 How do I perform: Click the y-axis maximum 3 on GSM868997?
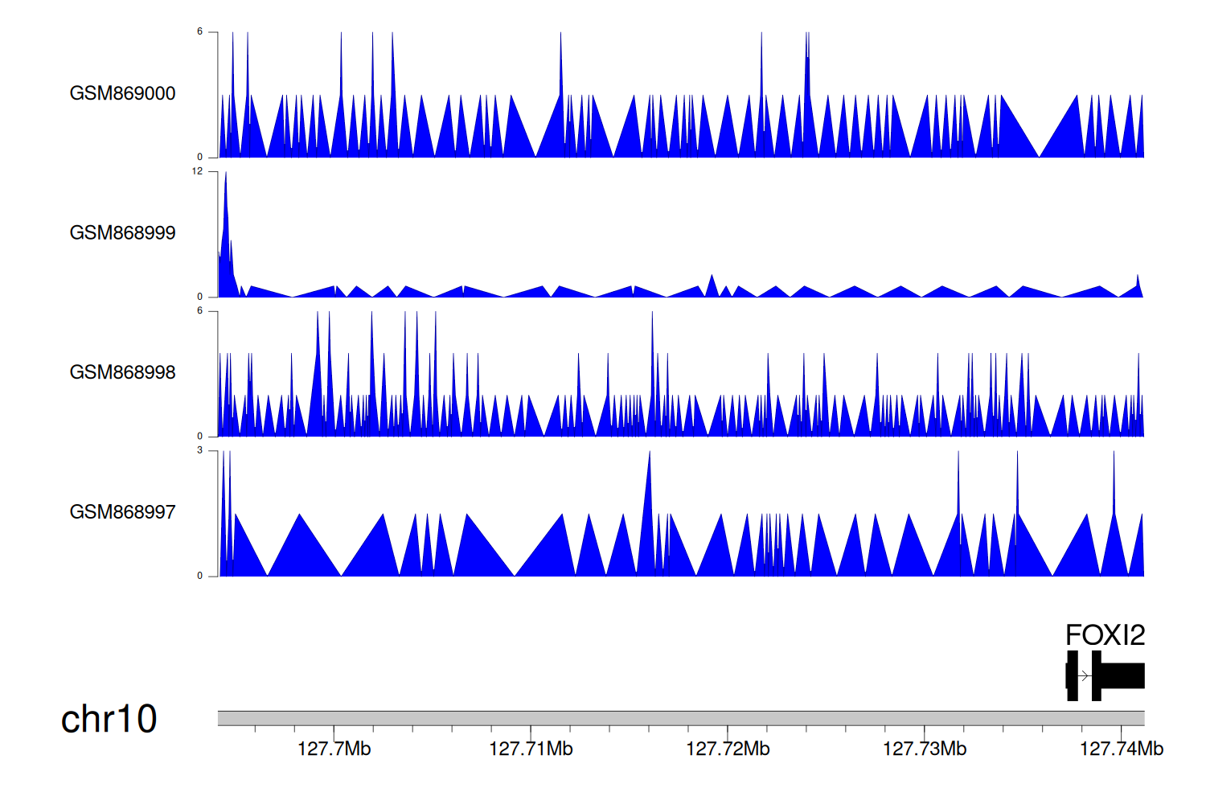(x=199, y=450)
